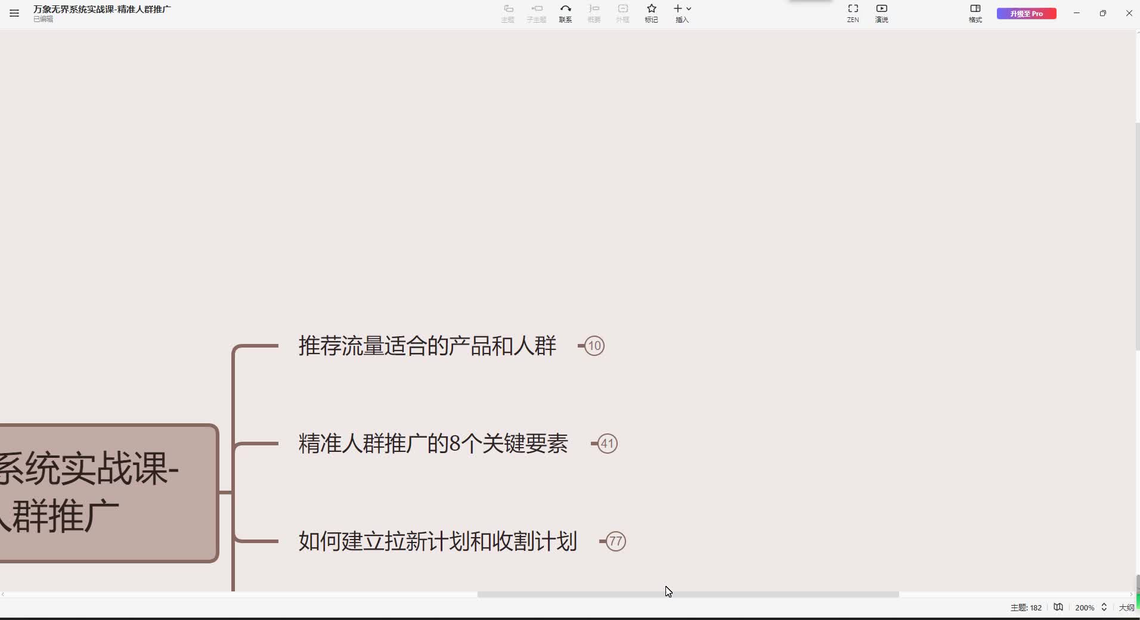This screenshot has height=620, width=1140.
Task: Click the horizontal scrollbar thumb
Action: pos(688,594)
